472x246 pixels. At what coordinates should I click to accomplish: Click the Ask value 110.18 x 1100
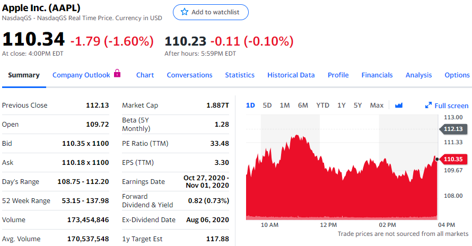point(85,162)
